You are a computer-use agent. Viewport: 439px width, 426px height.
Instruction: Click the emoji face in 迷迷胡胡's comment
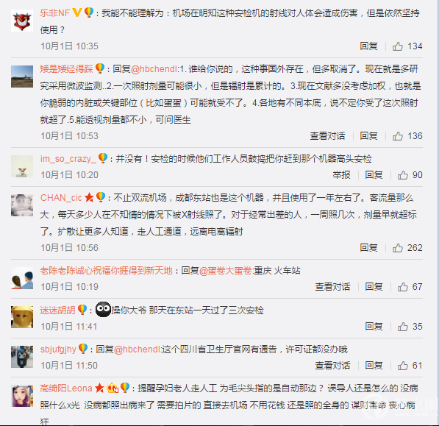click(103, 310)
